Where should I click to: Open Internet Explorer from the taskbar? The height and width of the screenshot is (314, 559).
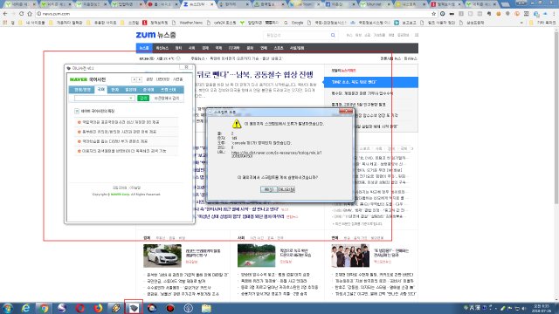pyautogui.click(x=25, y=308)
